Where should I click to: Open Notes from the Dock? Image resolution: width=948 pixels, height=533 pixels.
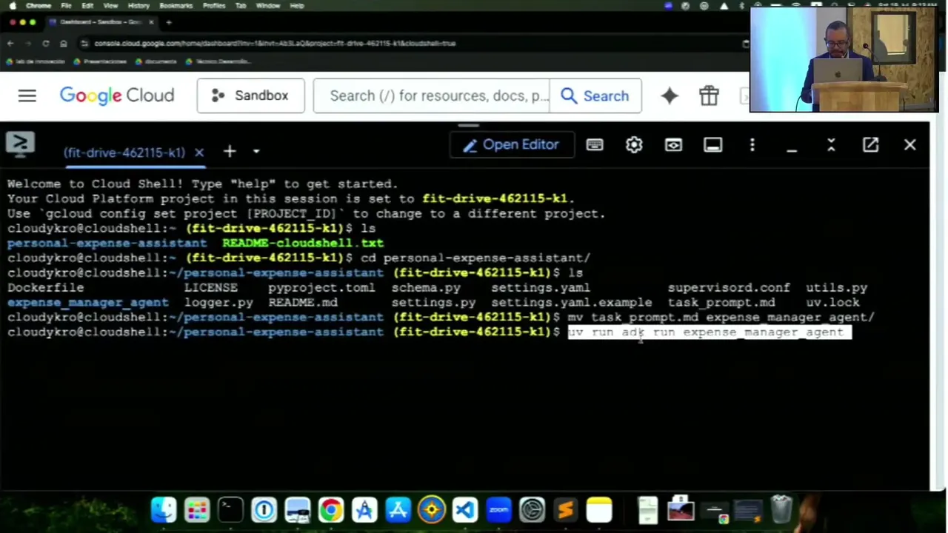click(599, 510)
